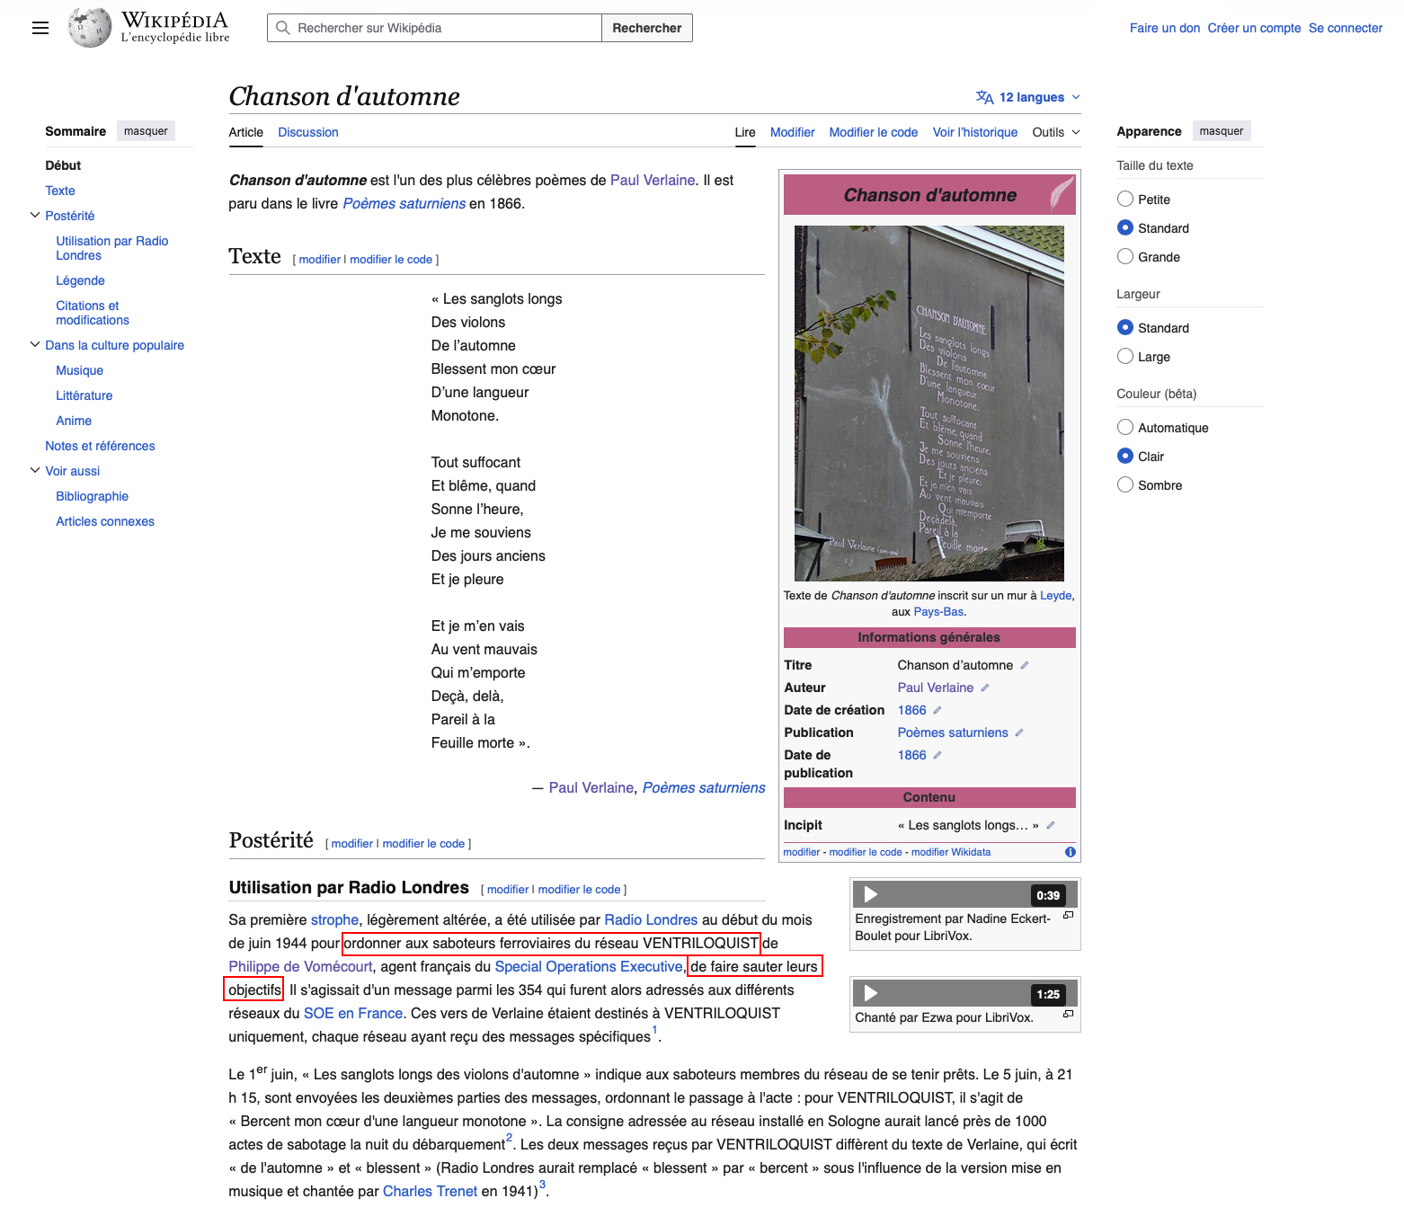Open the hamburger main menu
Screen dimensions: 1404x1207
tap(40, 28)
